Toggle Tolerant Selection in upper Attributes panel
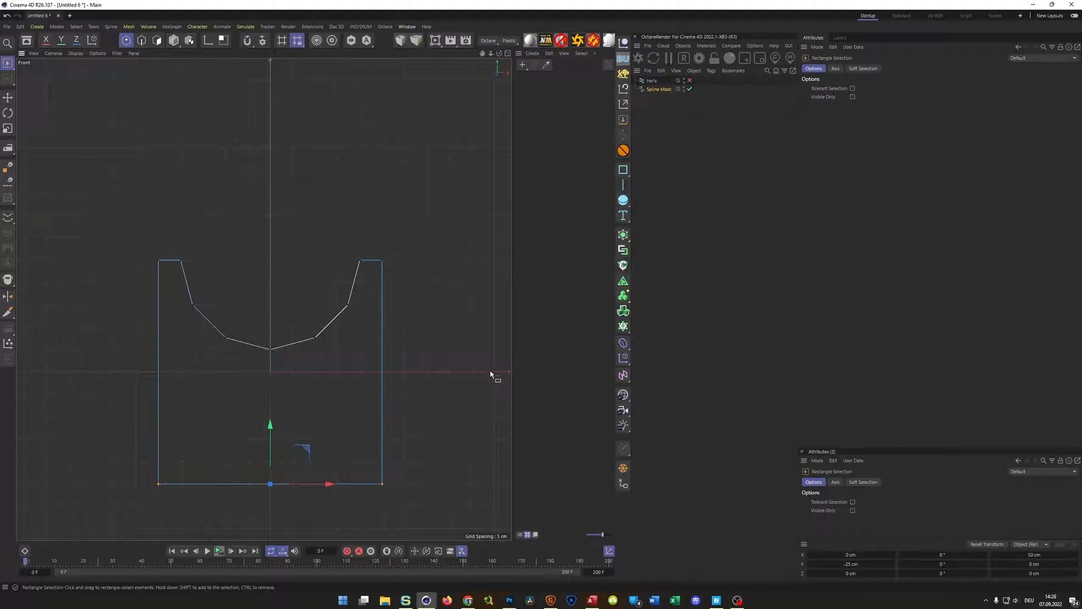1082x609 pixels. [x=853, y=89]
